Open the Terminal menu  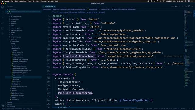pos(44,1)
